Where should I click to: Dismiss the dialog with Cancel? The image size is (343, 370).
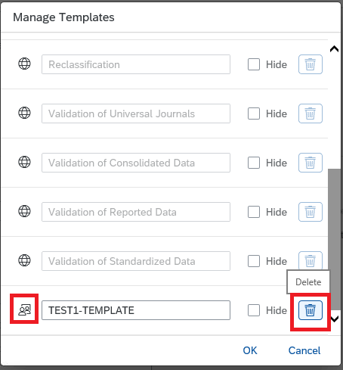pos(304,350)
